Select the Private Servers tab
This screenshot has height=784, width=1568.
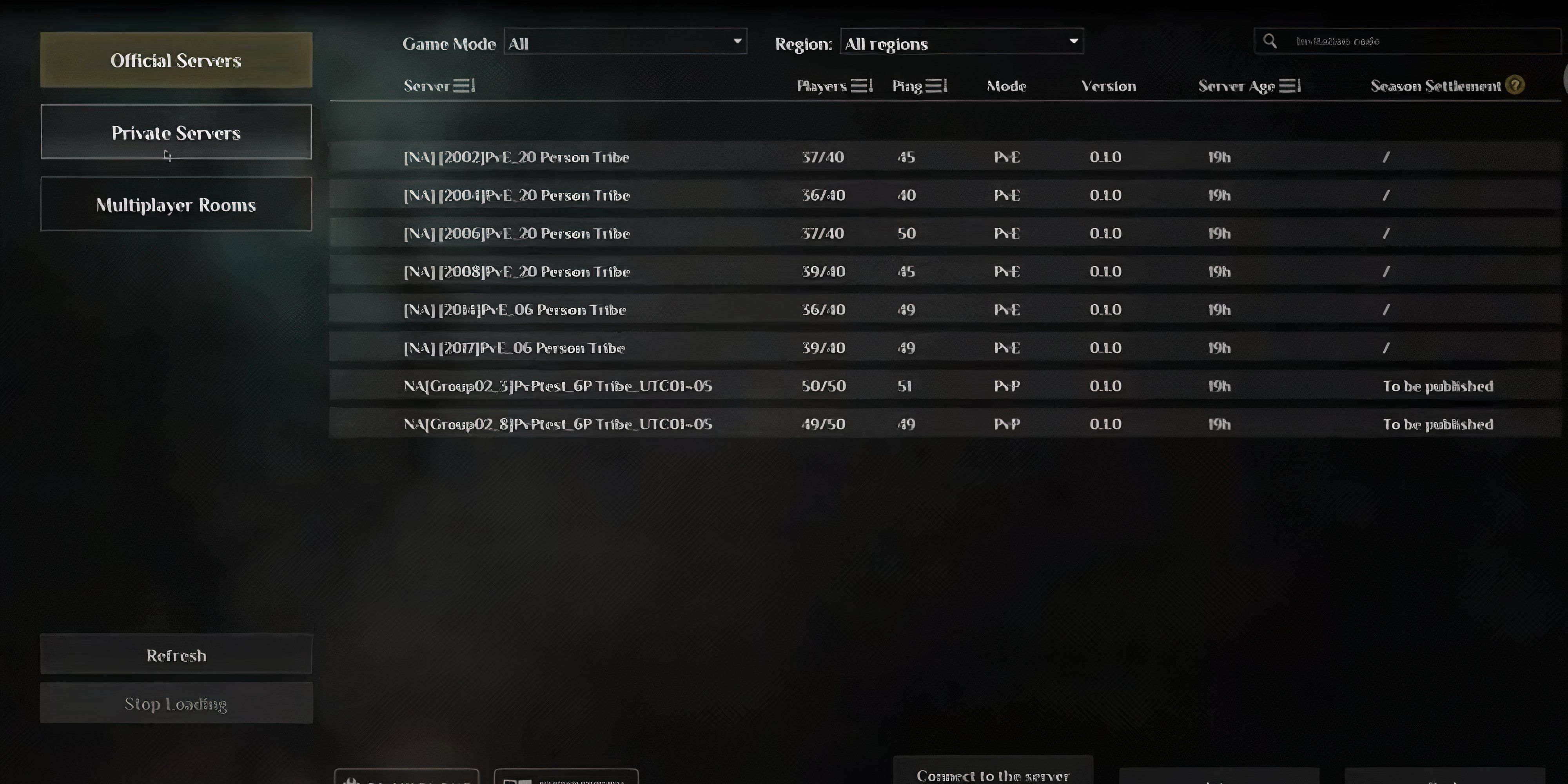coord(176,132)
